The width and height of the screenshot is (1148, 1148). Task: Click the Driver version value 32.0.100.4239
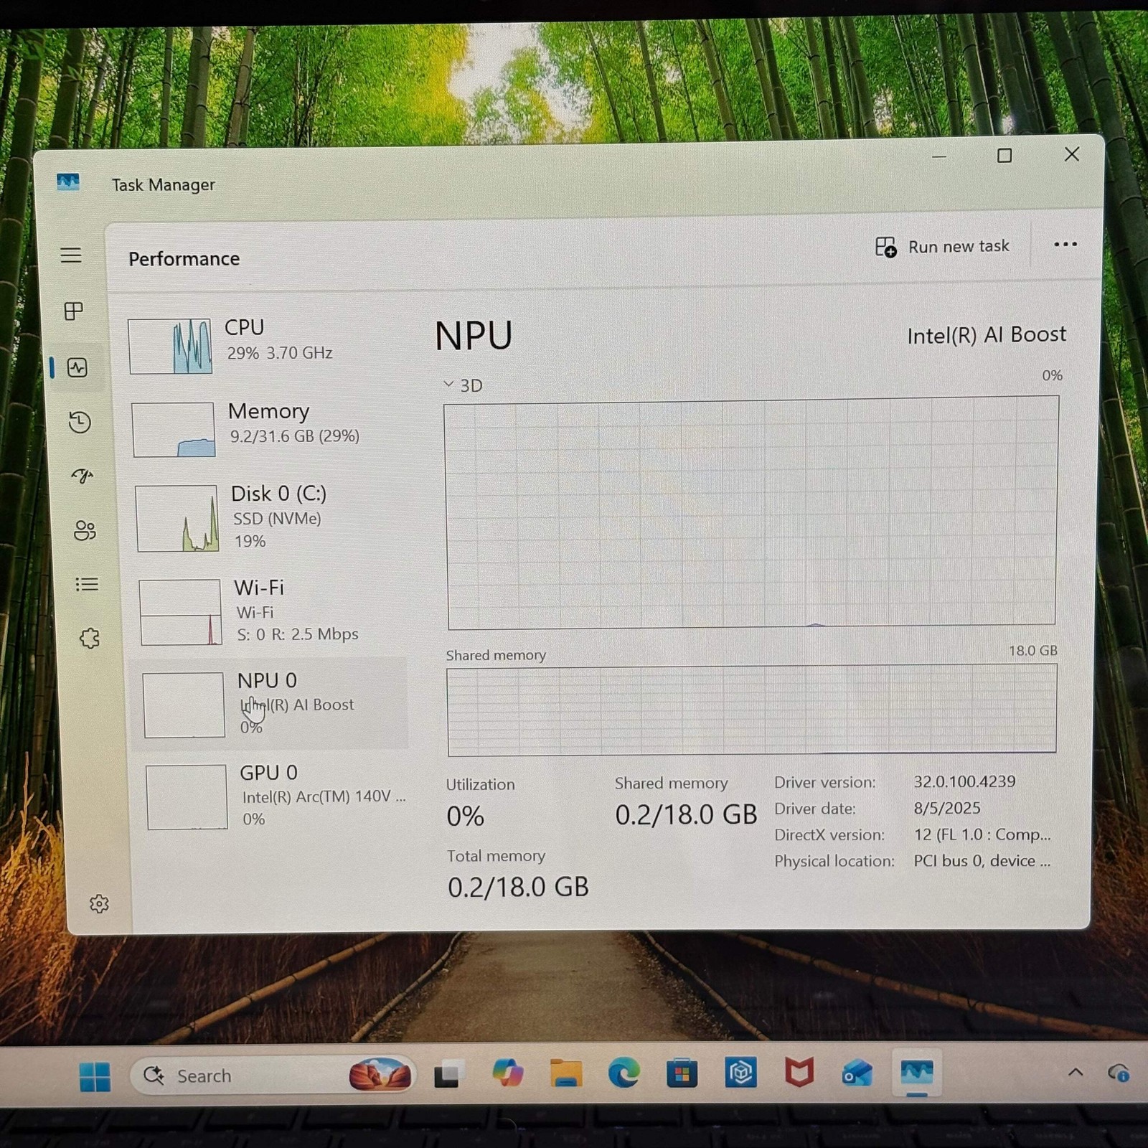964,781
